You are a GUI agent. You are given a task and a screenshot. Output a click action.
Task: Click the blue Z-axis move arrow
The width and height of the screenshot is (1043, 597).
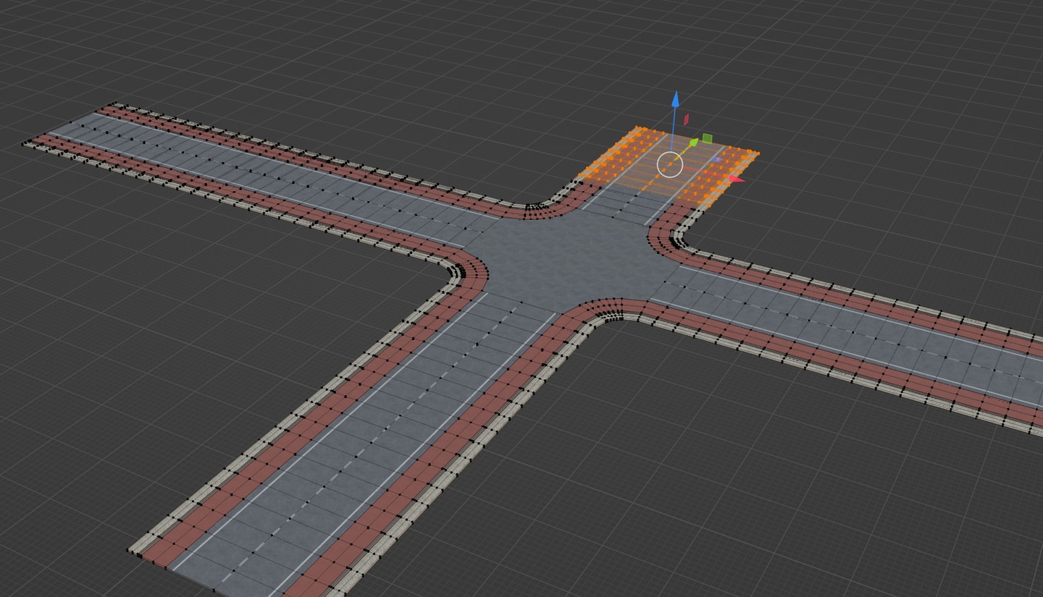(x=675, y=100)
